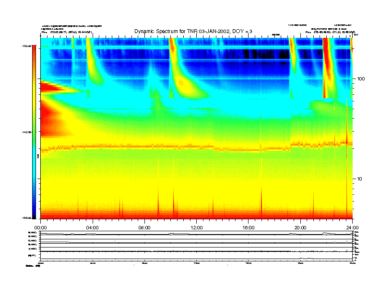
Task: Click the 100 frequency axis label
Action: 361,79
